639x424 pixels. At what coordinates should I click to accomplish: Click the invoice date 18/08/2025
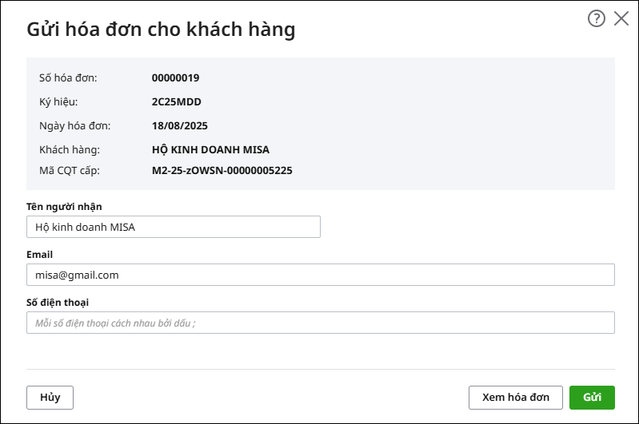pos(180,125)
